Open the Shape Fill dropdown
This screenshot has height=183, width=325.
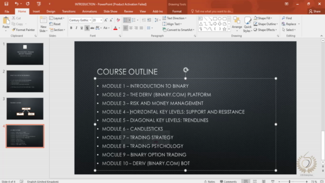coord(263,18)
